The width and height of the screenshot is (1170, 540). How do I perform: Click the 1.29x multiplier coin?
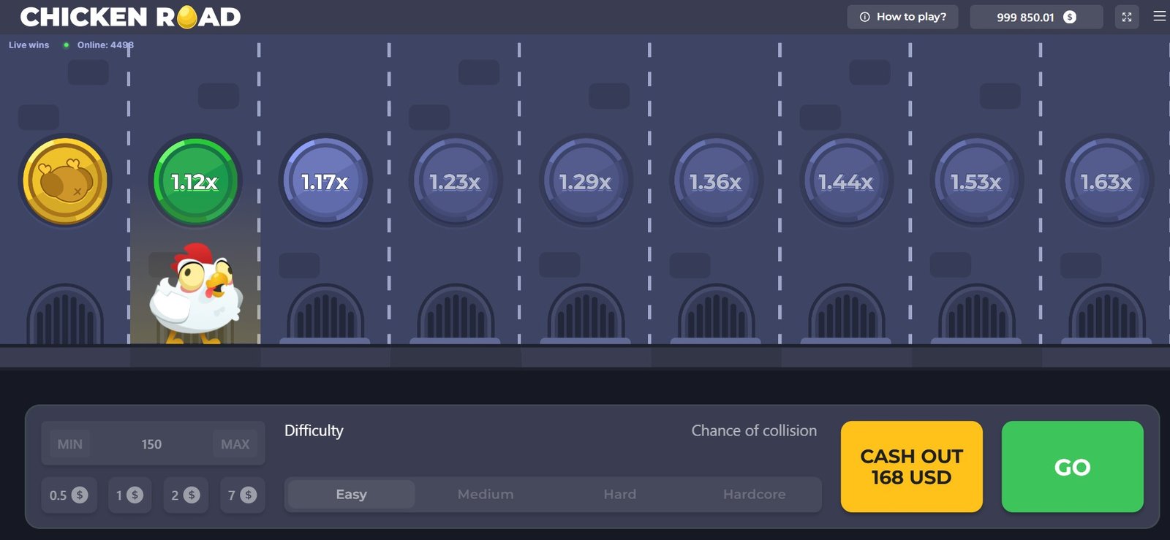point(585,181)
